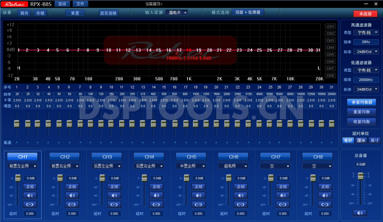
Task: Mute channel CH1 with the speaker icon
Action: pos(30,195)
